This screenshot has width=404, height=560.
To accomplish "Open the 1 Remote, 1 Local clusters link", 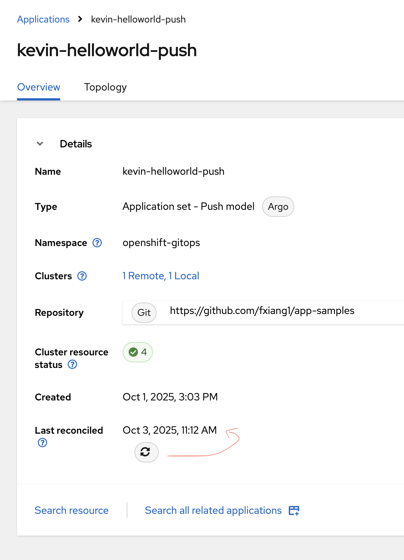I will point(161,276).
